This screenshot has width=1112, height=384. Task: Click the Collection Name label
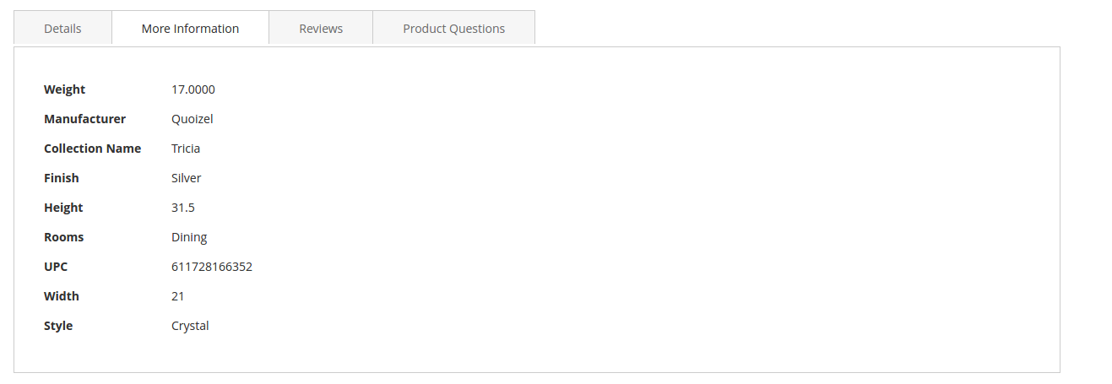tap(92, 149)
